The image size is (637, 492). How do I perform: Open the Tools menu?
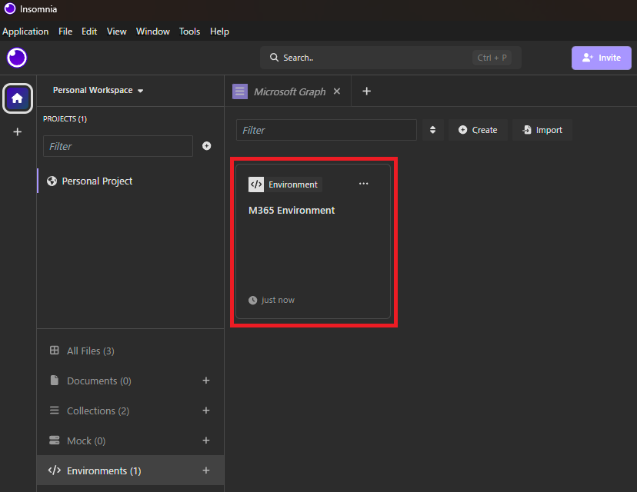(x=189, y=32)
